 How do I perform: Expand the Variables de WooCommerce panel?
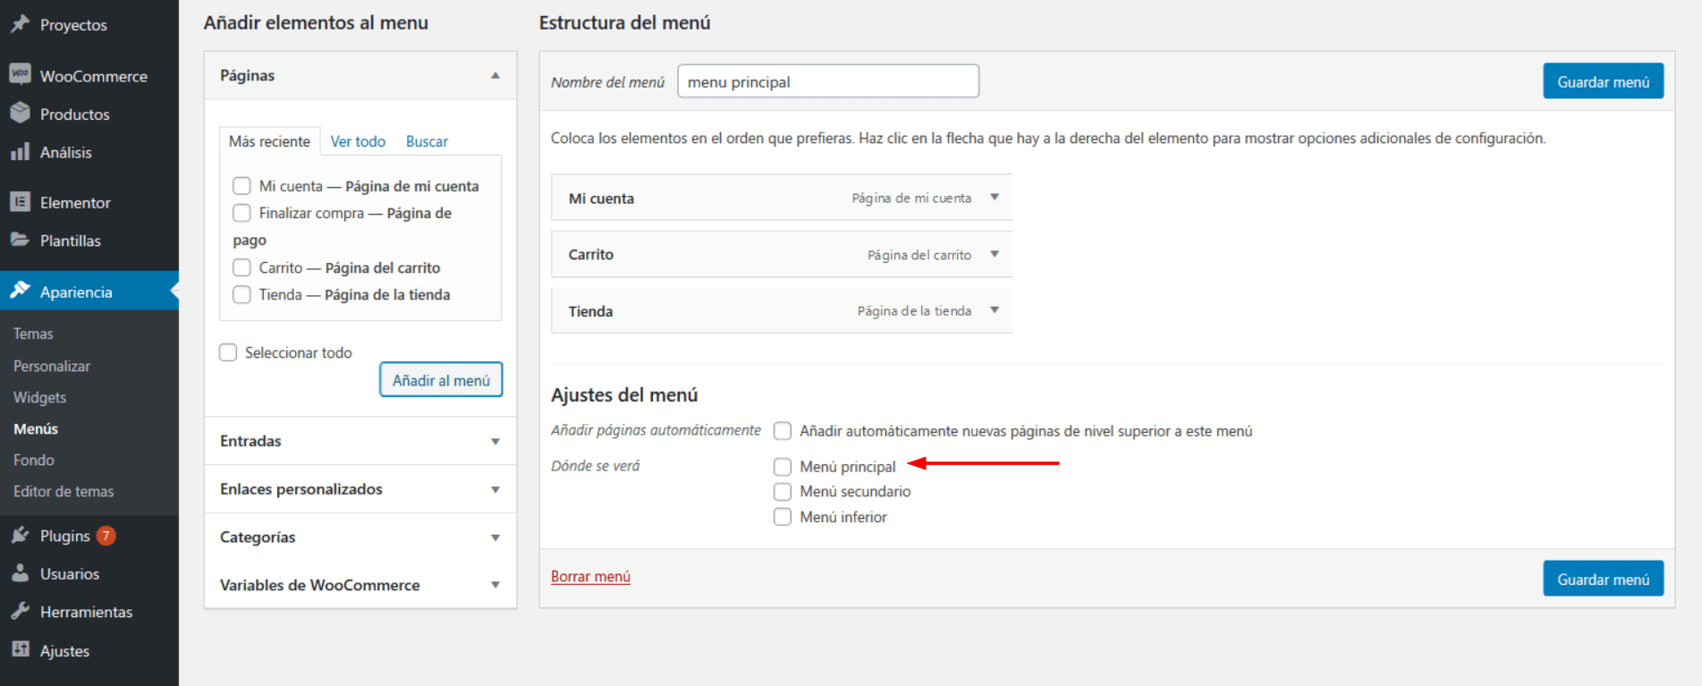click(x=495, y=585)
